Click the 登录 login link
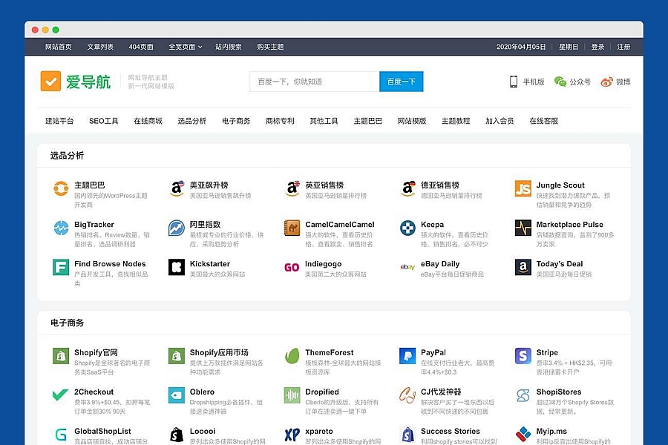The height and width of the screenshot is (445, 668). (x=597, y=47)
